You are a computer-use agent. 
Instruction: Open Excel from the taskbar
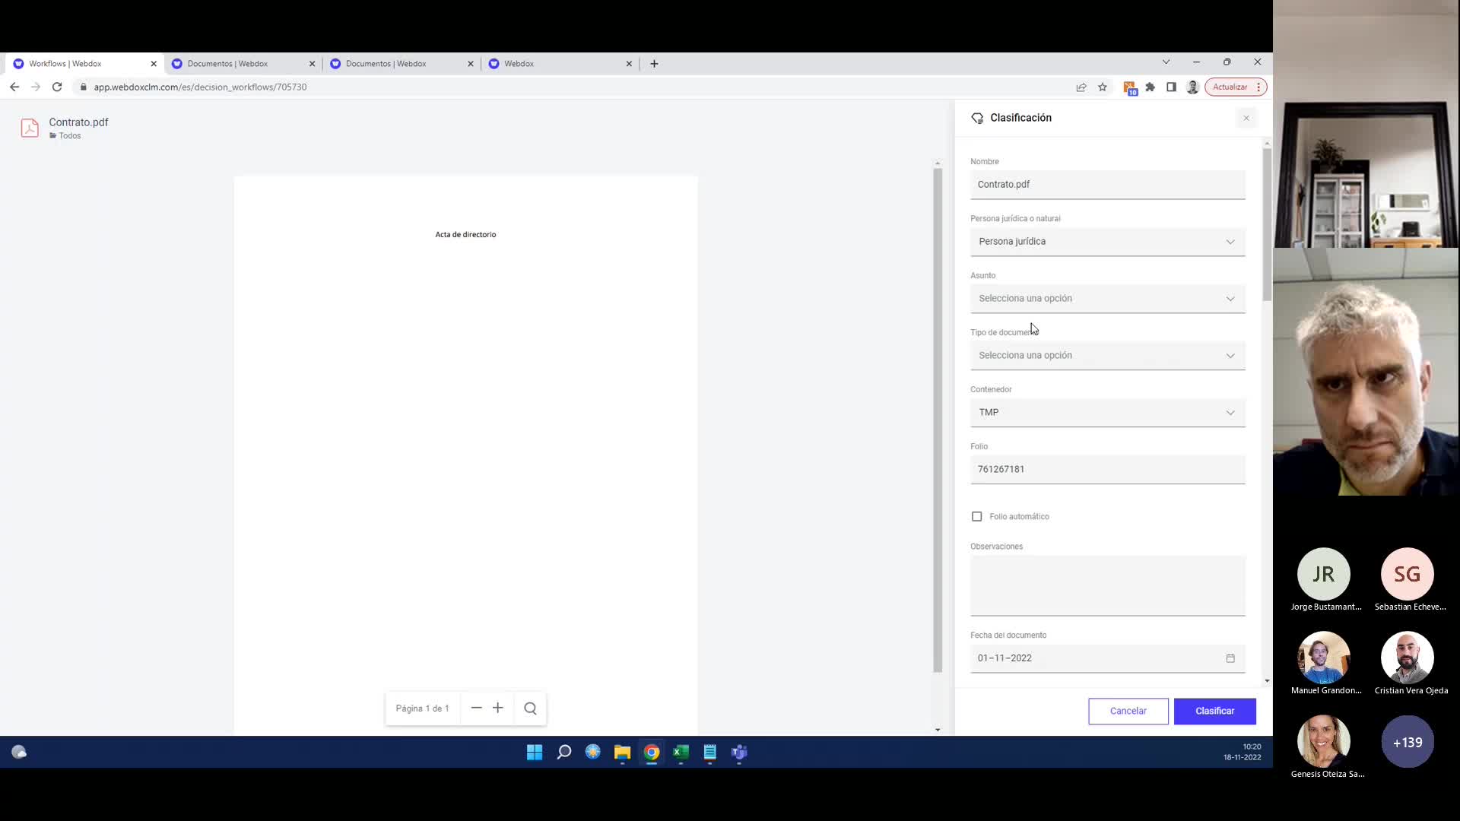[681, 752]
